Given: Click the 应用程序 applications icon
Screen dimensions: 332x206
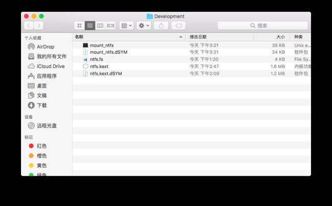Looking at the screenshot, I should coord(31,76).
